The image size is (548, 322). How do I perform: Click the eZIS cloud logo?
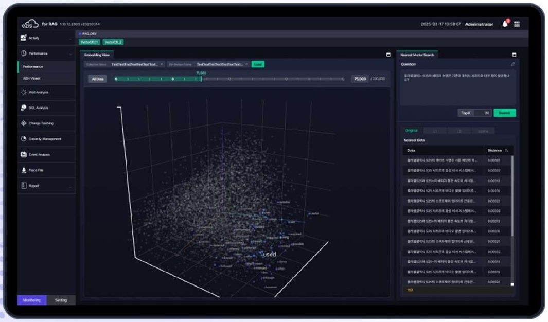[x=30, y=24]
